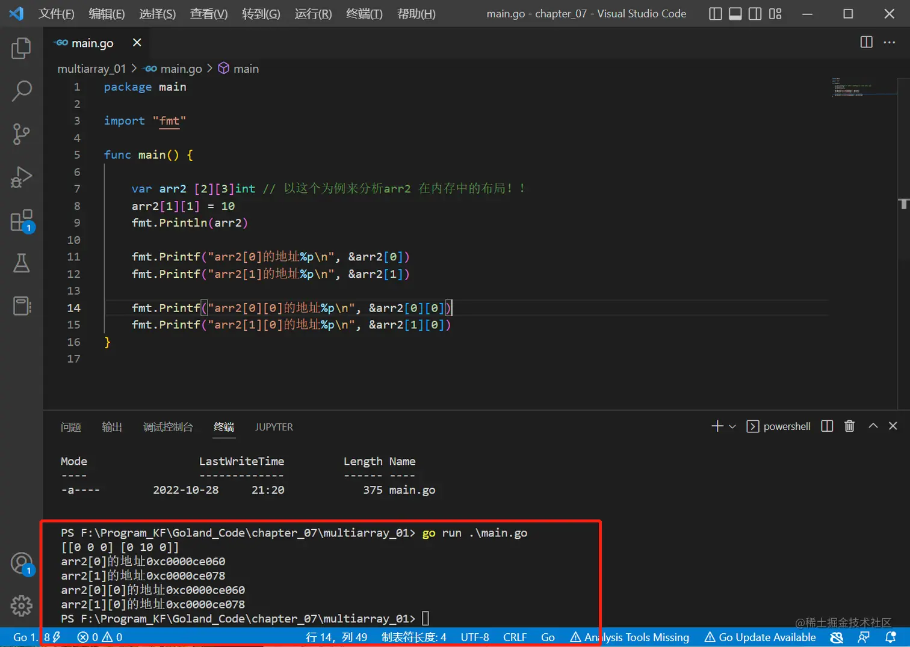Open the 选择(S) menu
Viewport: 910px width, 647px height.
pos(157,14)
